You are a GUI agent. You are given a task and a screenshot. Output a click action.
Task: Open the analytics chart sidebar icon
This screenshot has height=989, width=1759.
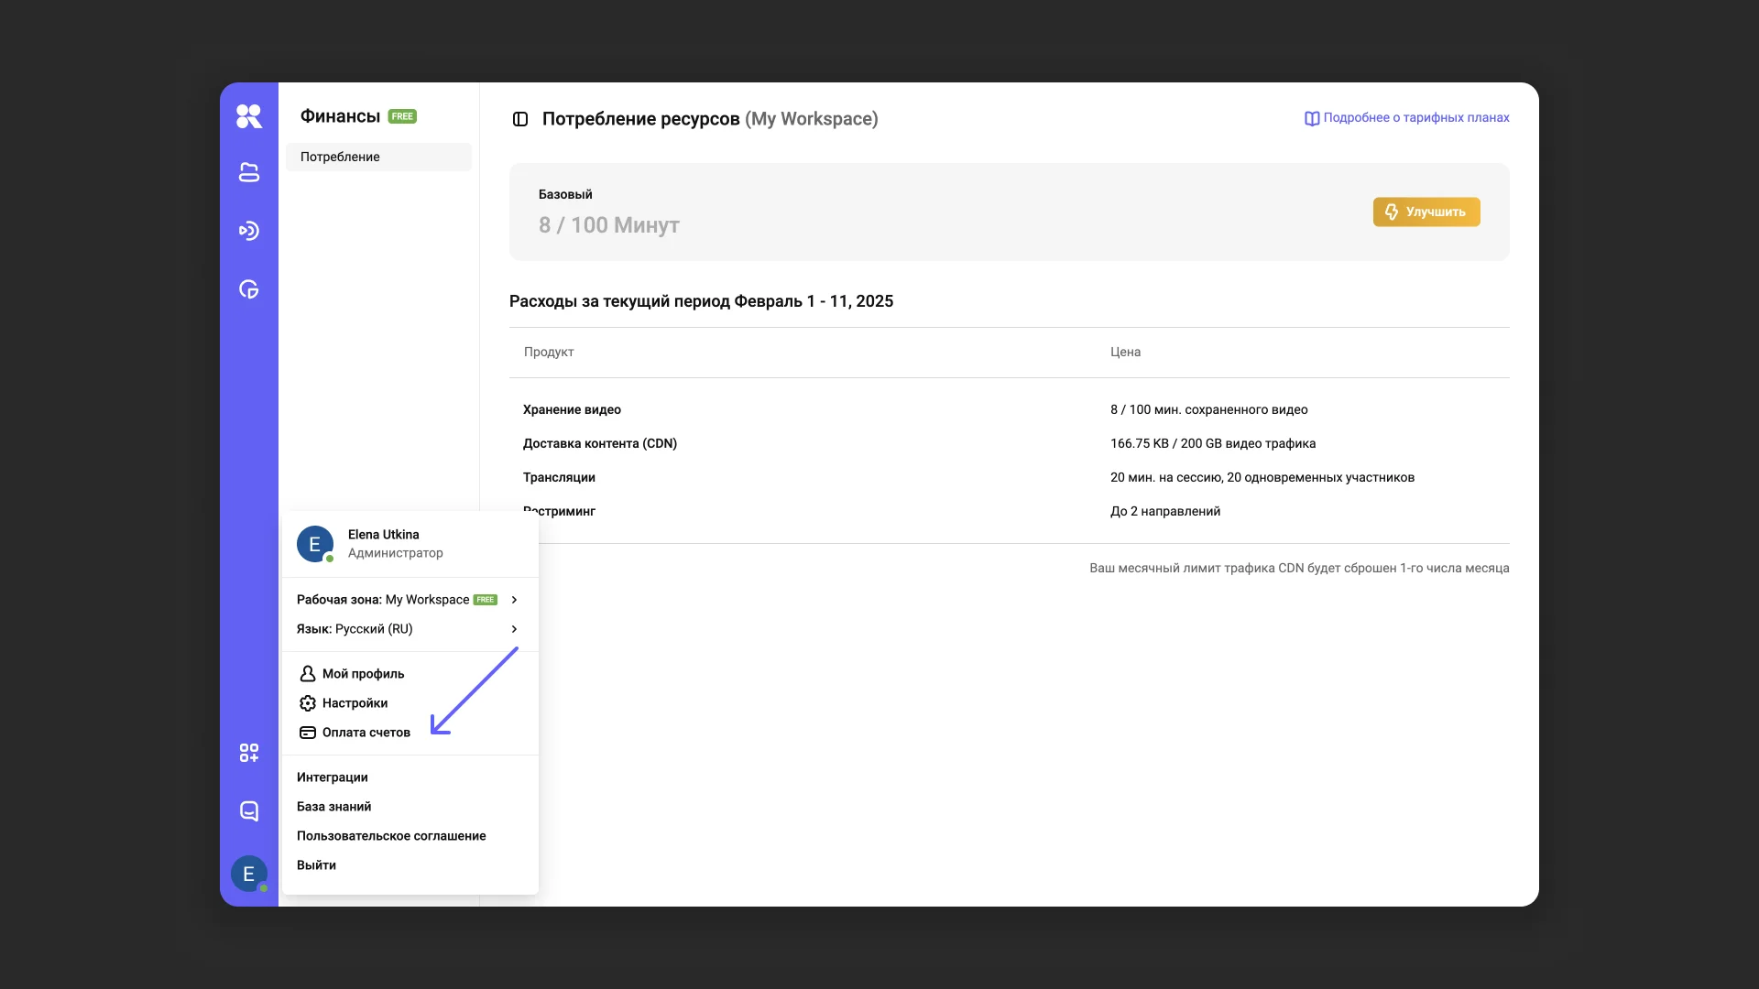tap(248, 289)
